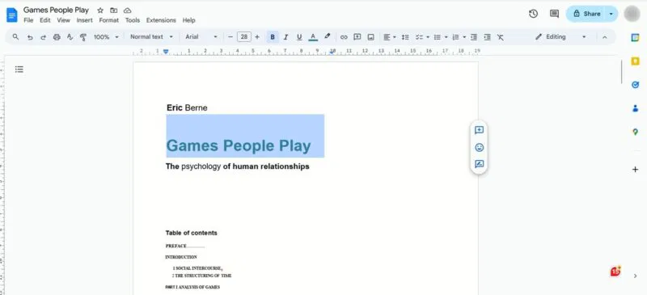Open Google Keep in side panel
Viewport: 647px width, 295px height.
point(635,61)
